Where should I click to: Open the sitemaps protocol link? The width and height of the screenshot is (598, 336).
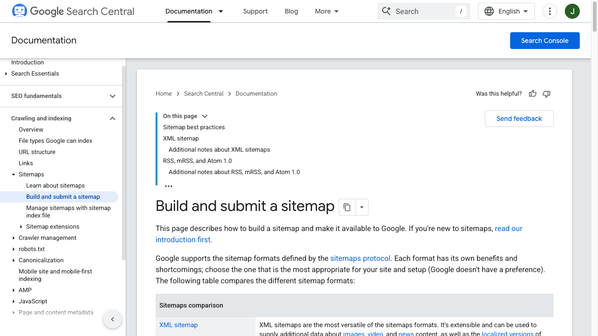(x=360, y=259)
